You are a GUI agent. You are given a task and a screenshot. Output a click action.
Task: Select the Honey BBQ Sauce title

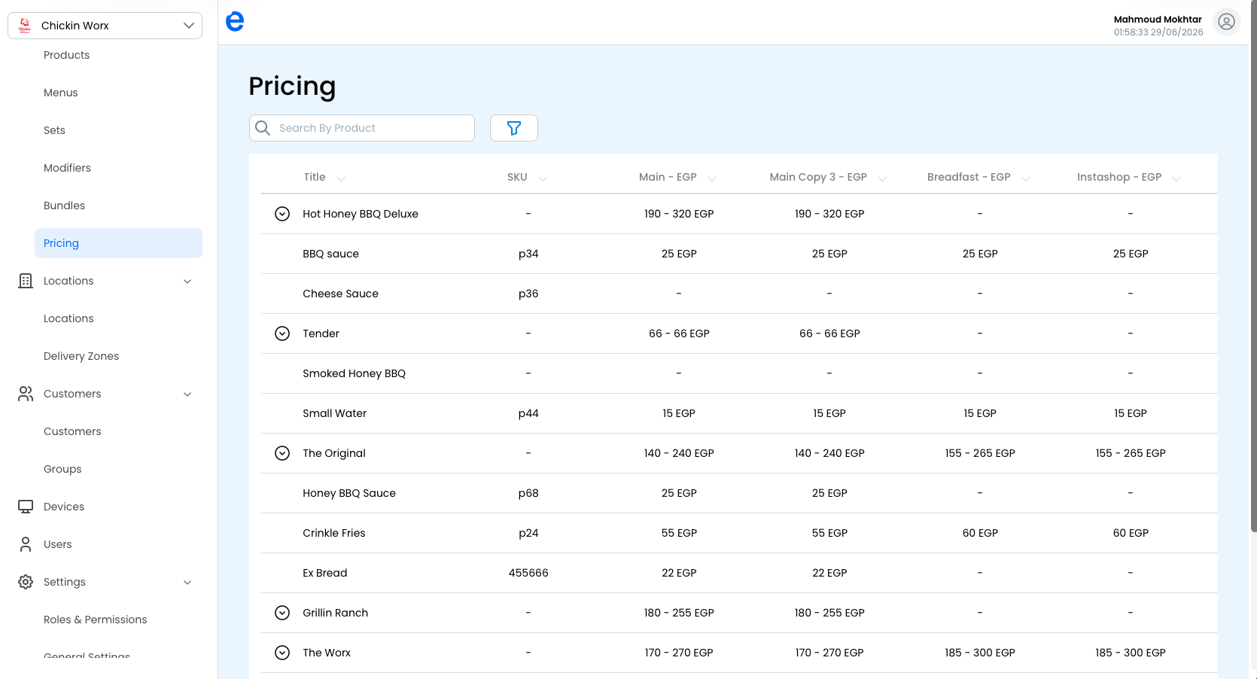click(349, 493)
